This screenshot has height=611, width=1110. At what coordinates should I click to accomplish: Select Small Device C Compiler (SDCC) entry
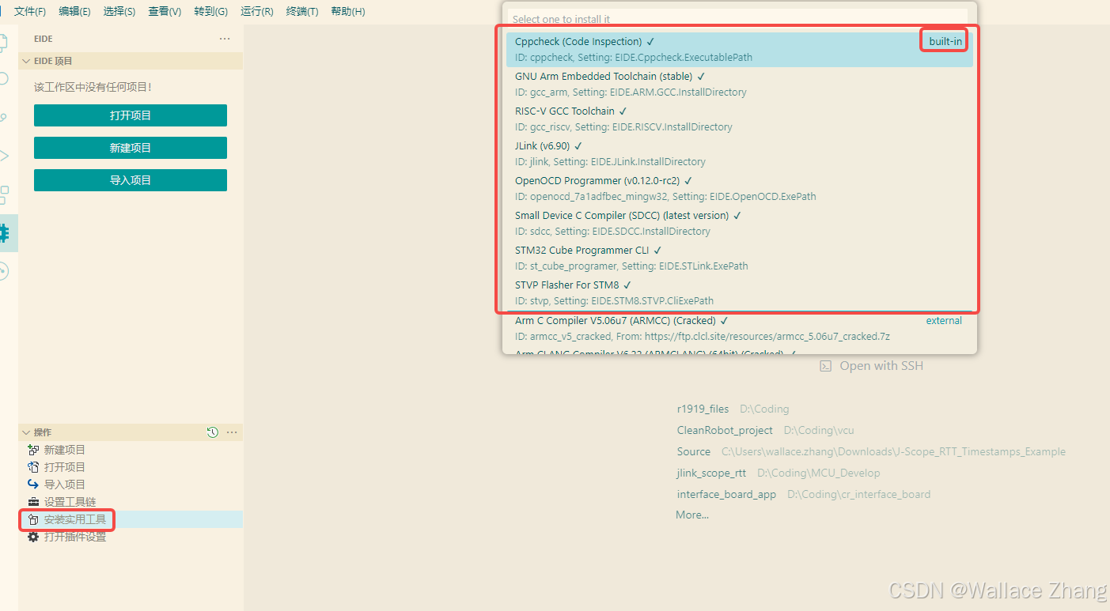[740, 223]
